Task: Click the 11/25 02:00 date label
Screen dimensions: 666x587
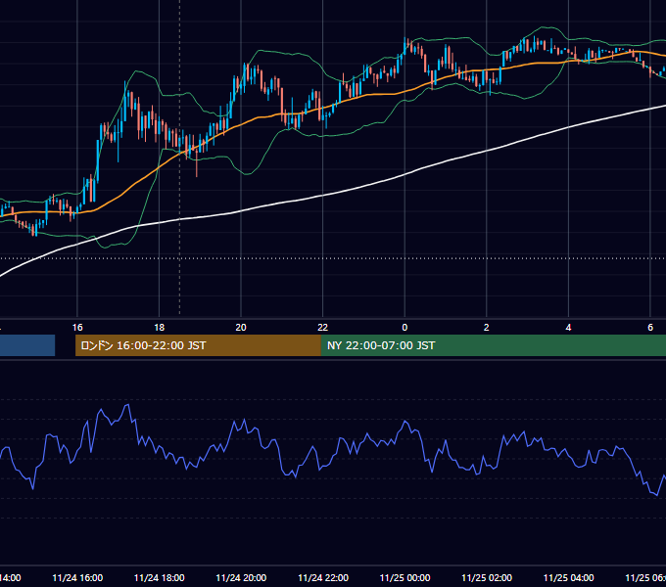Action: click(487, 578)
